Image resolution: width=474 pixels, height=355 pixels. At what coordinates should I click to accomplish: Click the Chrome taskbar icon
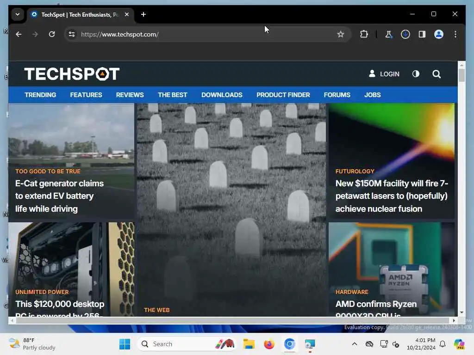point(290,344)
